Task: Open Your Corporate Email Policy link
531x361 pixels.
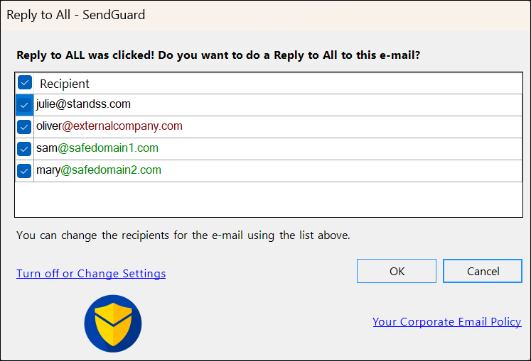Action: click(x=447, y=322)
